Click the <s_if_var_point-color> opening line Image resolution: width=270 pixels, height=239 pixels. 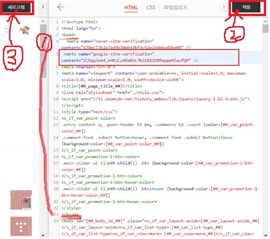pos(88,118)
